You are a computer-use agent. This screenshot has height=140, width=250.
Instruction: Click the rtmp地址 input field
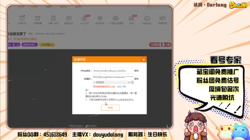point(113,71)
